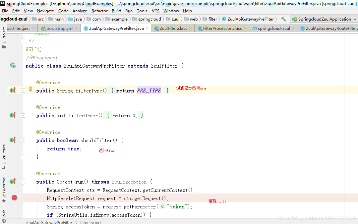The height and width of the screenshot is (224, 358).
Task: Click ZuulApiGatewayPreFilter in bottom breadcrumb
Action: (49, 222)
